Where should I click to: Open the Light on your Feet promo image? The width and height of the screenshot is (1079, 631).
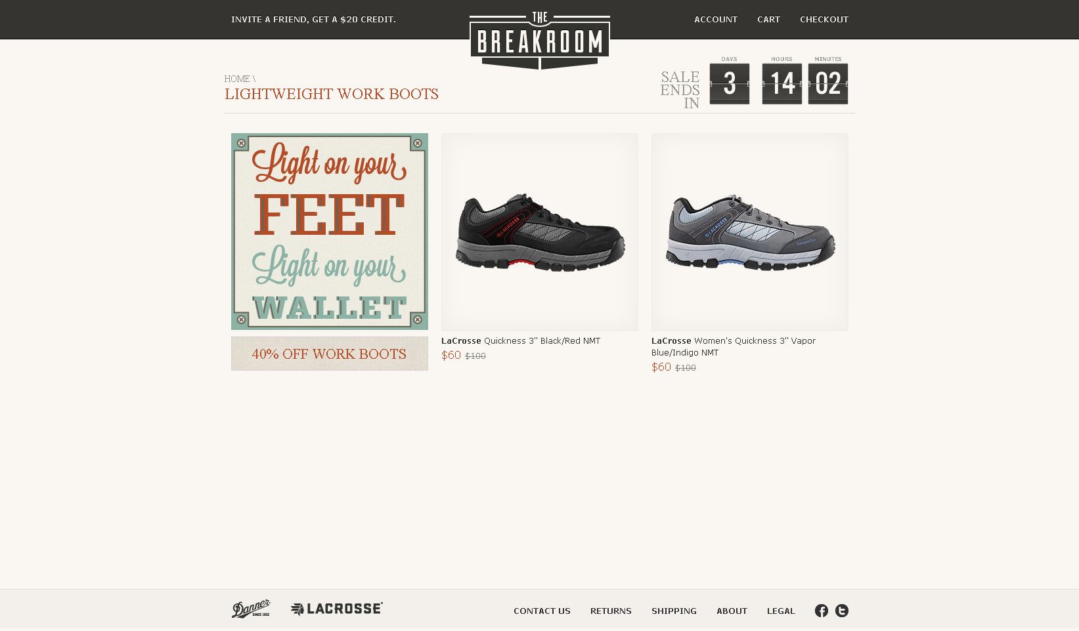coord(330,232)
